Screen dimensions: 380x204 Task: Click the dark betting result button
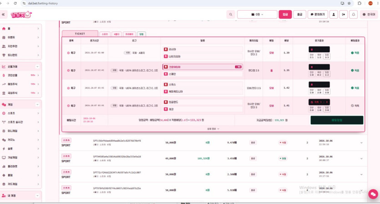coord(337,120)
